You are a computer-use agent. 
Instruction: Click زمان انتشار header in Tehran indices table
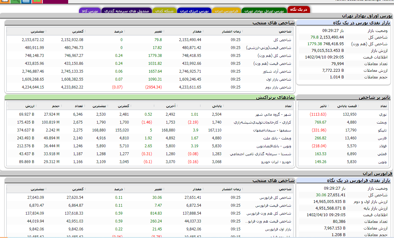(x=231, y=31)
